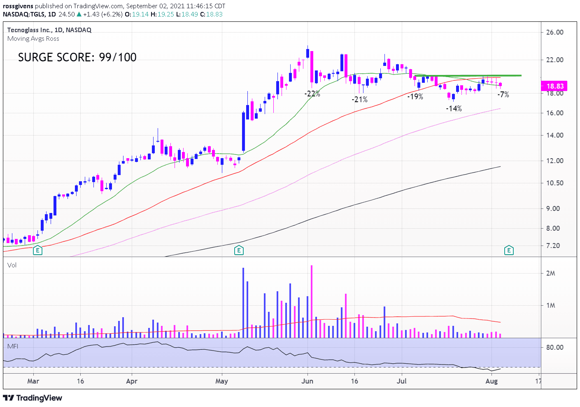Click the tallest pink volume bar in June
The height and width of the screenshot is (407, 580).
coord(312,301)
